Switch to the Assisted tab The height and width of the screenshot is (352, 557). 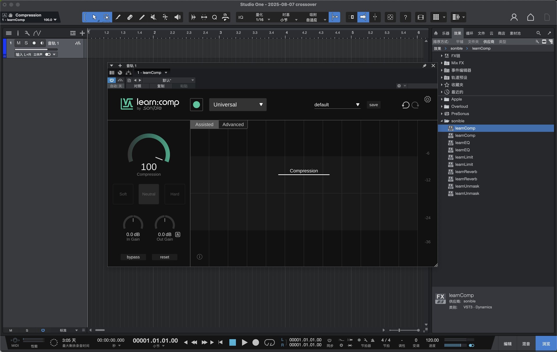pos(204,124)
